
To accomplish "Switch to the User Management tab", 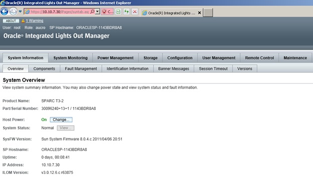I will point(219,58).
